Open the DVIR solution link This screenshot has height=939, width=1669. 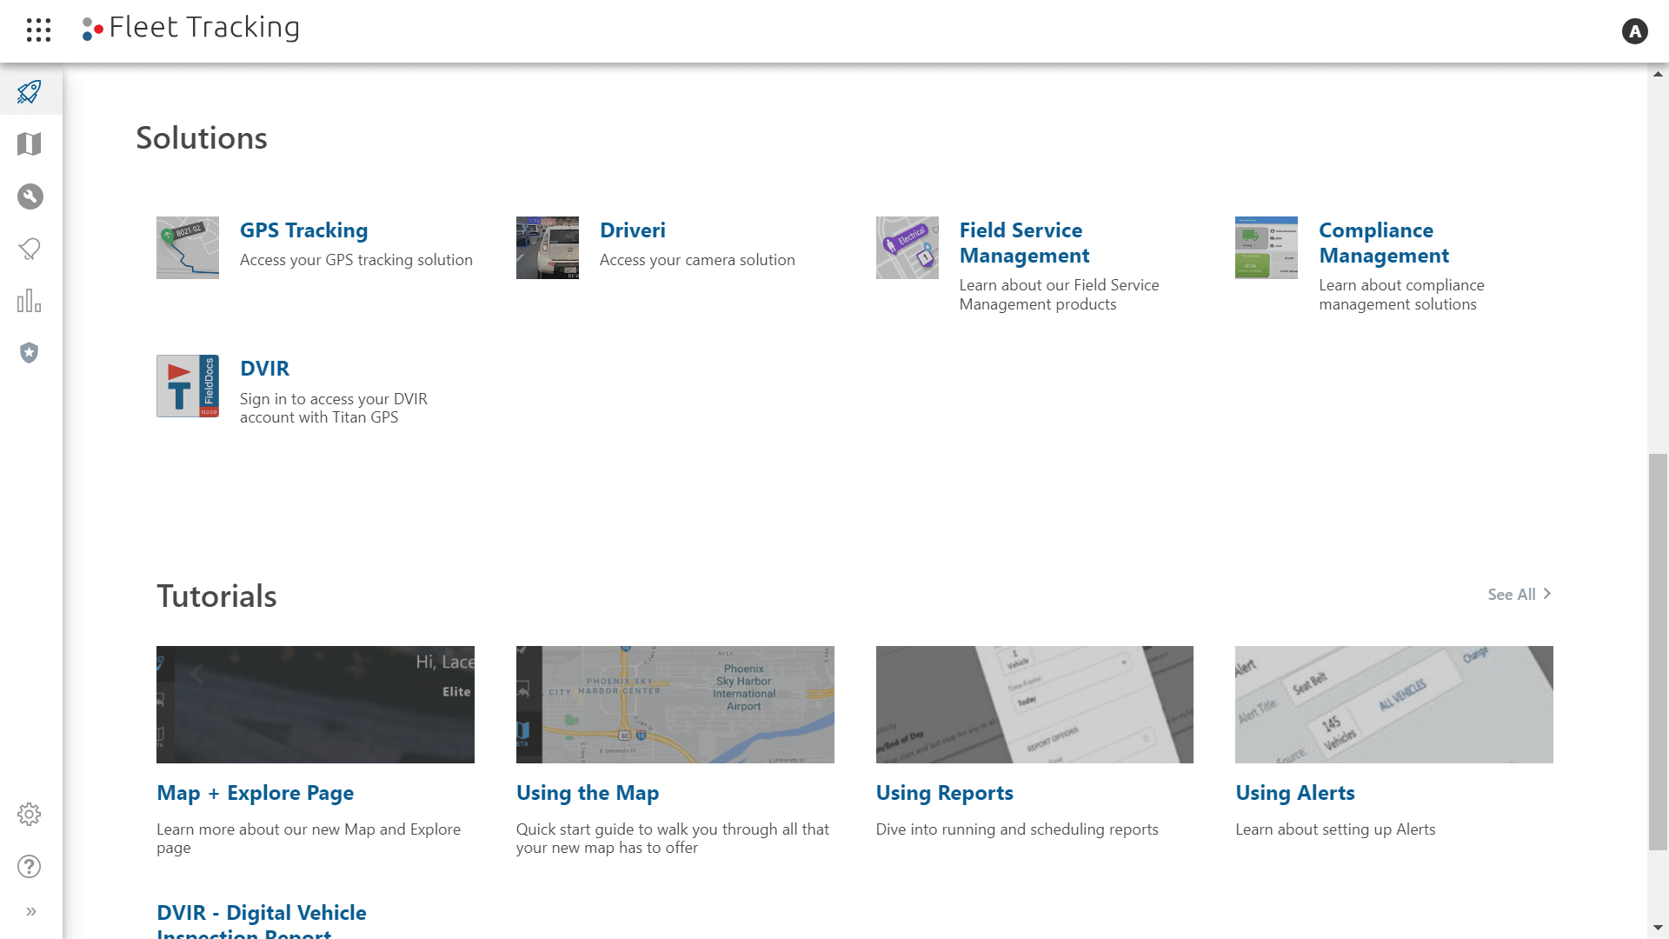264,369
